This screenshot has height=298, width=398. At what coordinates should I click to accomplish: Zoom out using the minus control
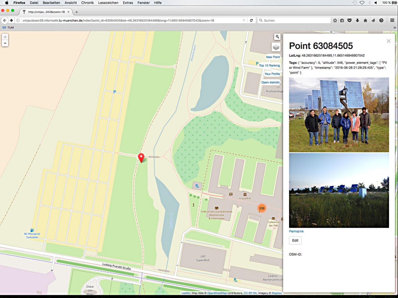[x=5, y=43]
